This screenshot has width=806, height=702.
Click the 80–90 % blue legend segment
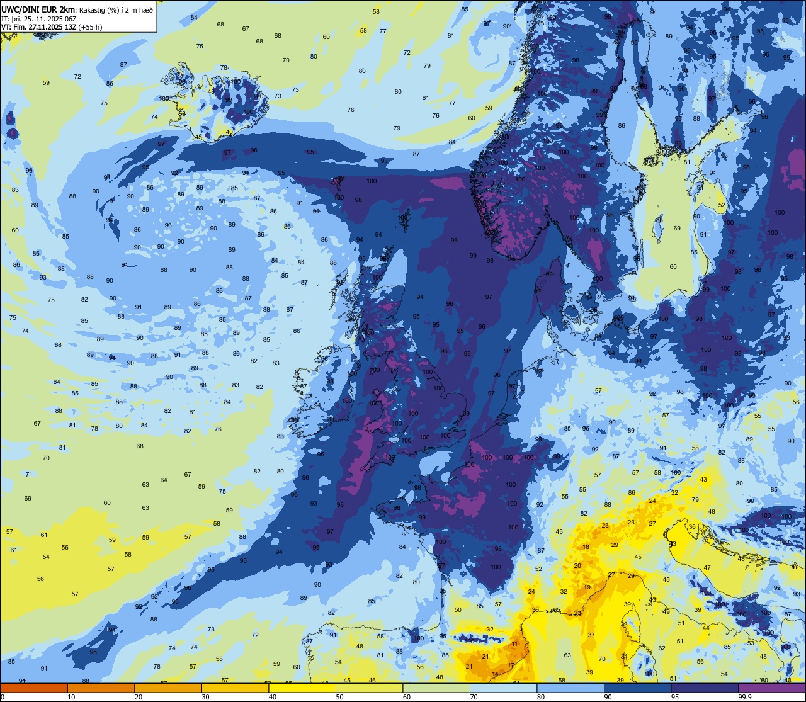point(570,688)
